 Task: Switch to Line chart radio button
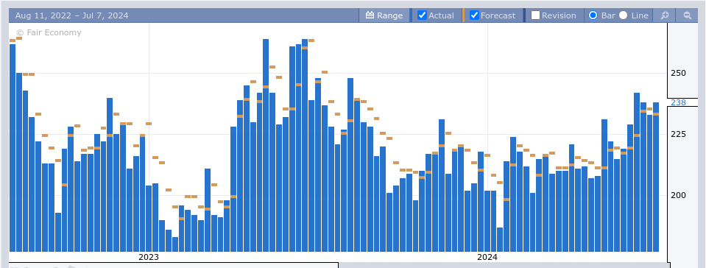click(x=623, y=15)
